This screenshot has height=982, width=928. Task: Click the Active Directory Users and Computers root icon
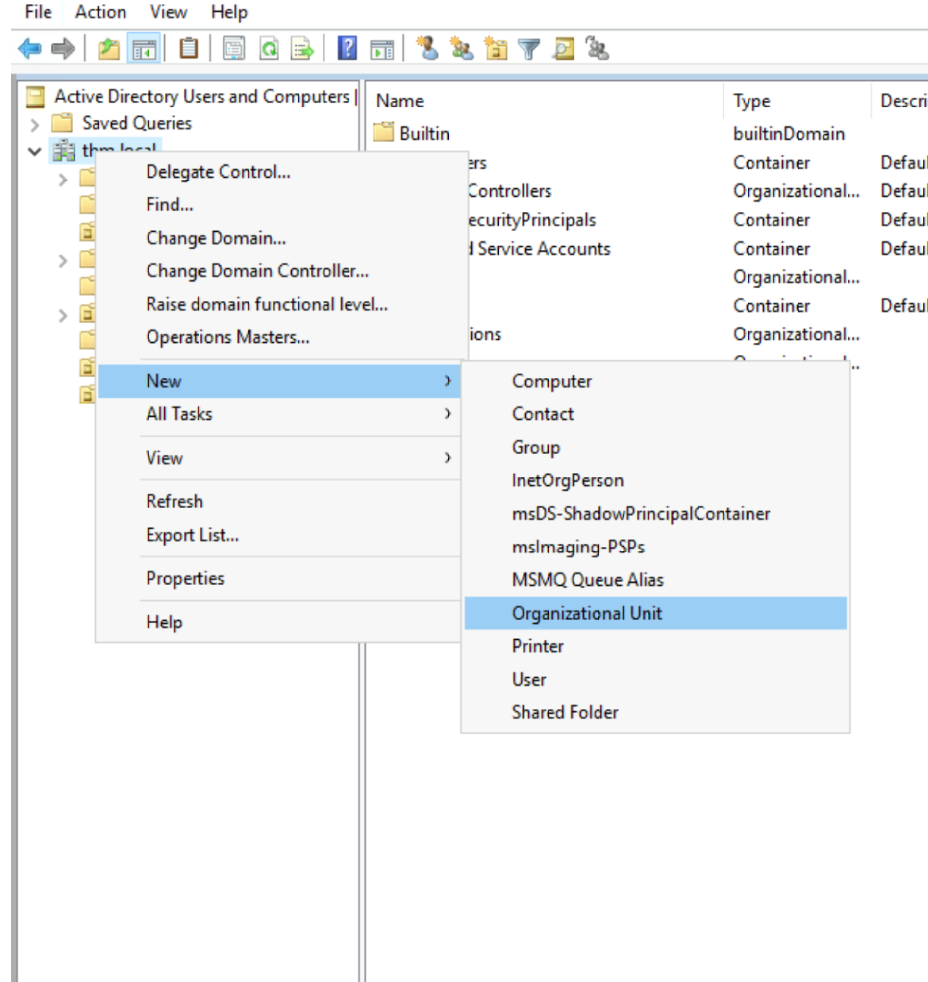(x=36, y=97)
